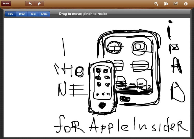Tap the share/export arrow icon
The width and height of the screenshot is (194, 139).
176,4
